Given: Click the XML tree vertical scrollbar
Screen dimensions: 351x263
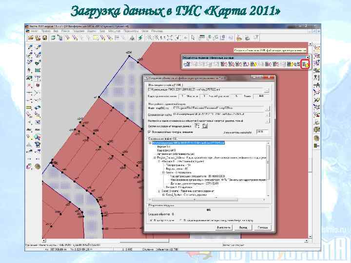Looking at the screenshot, I should [x=268, y=169].
